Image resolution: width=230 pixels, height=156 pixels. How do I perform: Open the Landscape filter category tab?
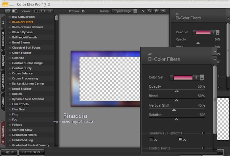[x=3, y=82]
